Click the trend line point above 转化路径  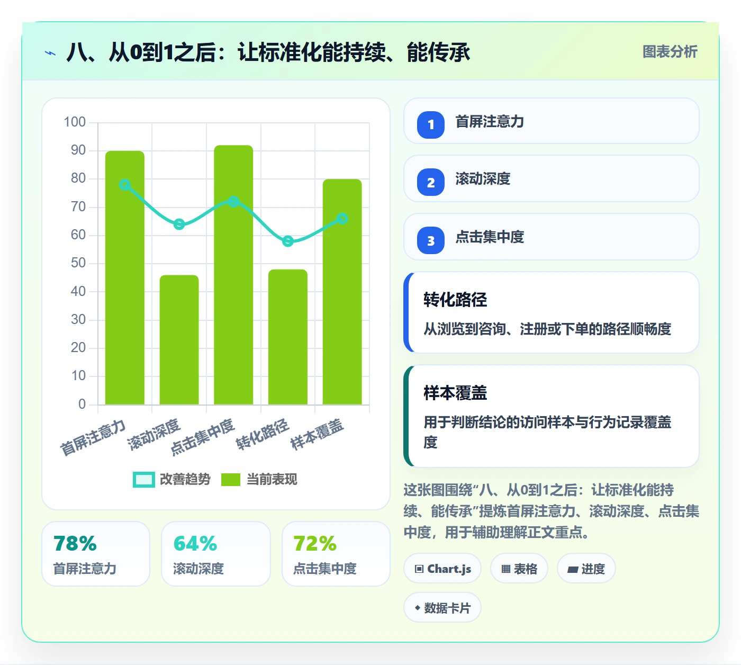click(288, 241)
